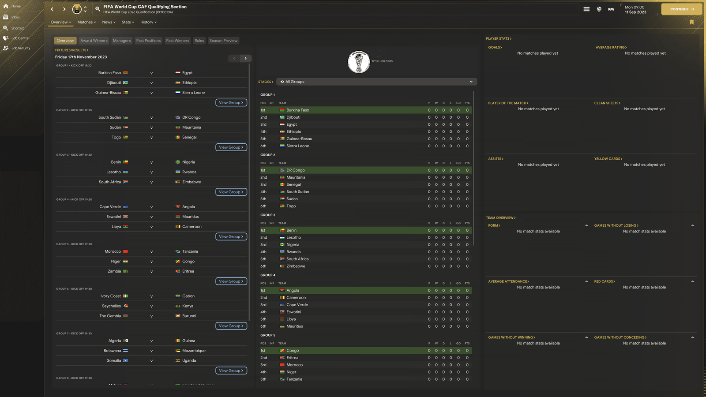Open Inbox from the sidebar
Viewport: 706px width, 397px height.
pyautogui.click(x=15, y=17)
